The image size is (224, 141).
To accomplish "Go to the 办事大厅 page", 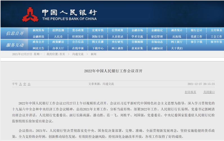I will tap(58, 48).
